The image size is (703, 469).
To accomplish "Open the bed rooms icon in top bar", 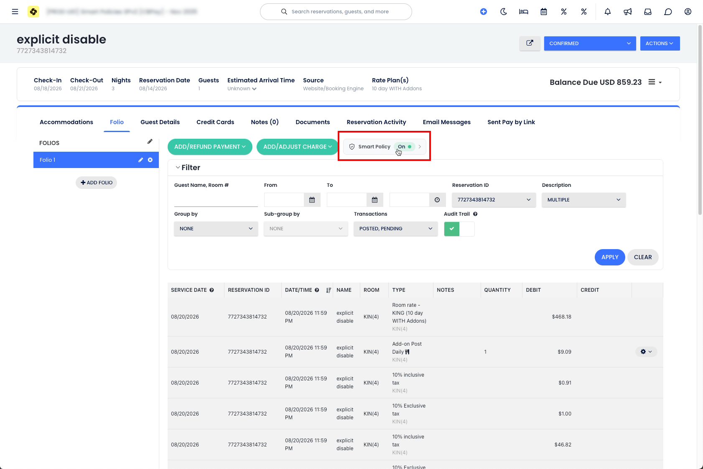I will (524, 12).
